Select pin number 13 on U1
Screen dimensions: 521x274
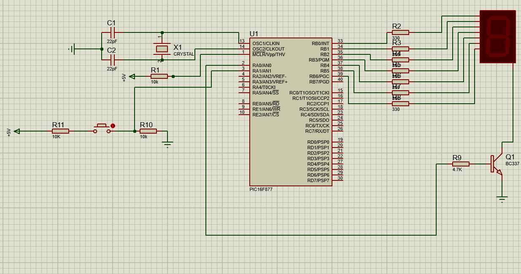click(242, 41)
